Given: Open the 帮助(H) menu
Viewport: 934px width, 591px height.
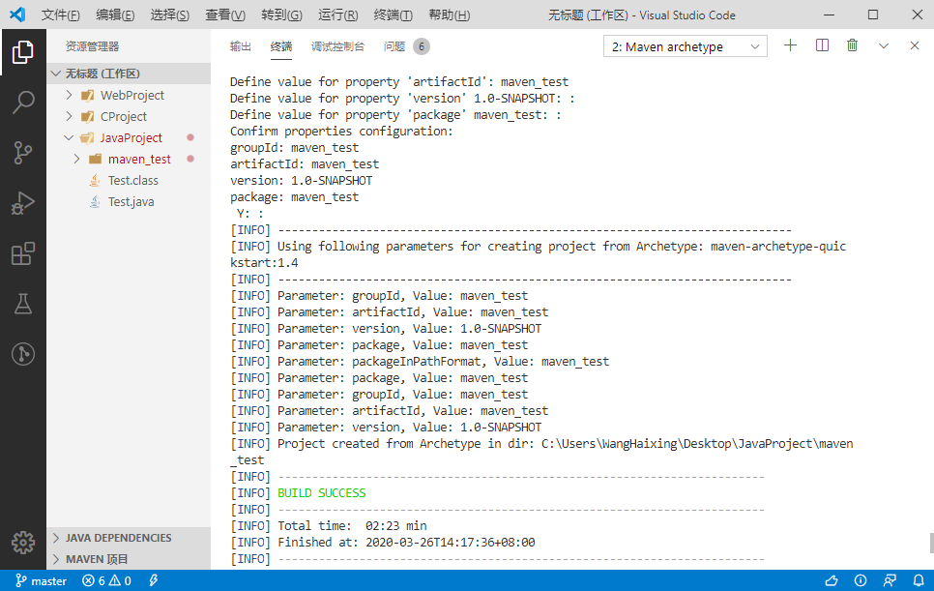Looking at the screenshot, I should [x=450, y=15].
